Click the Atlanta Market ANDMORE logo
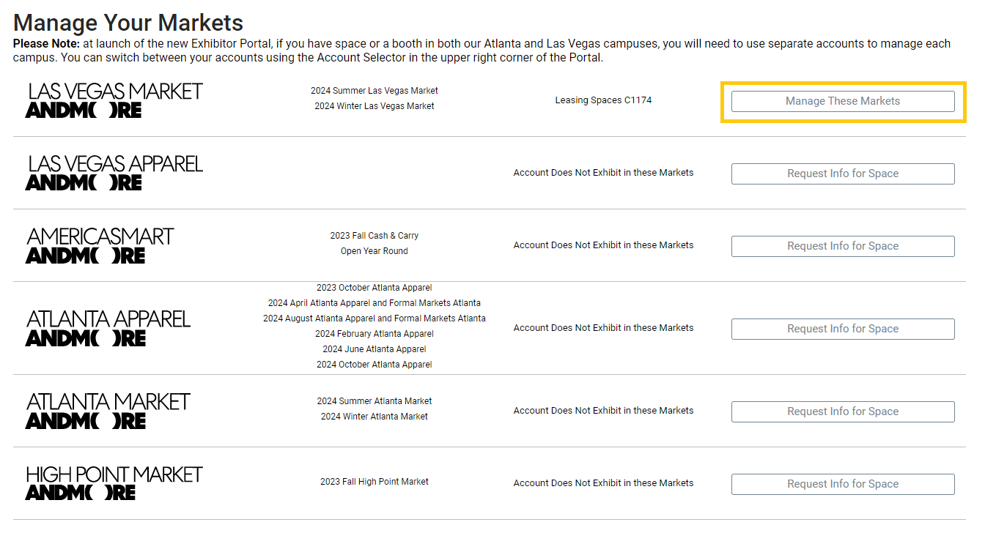 point(108,411)
